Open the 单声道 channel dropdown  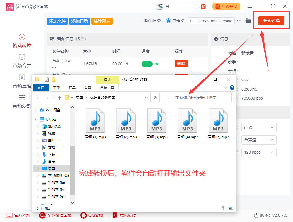[x=259, y=140]
